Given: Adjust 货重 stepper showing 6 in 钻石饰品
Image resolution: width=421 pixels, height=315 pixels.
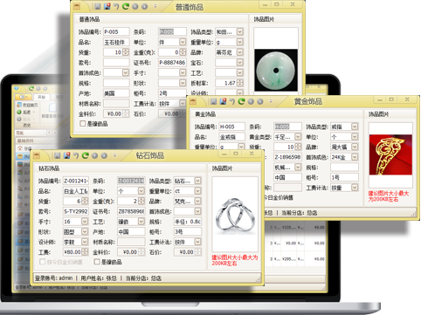Looking at the screenshot, I should click(85, 202).
